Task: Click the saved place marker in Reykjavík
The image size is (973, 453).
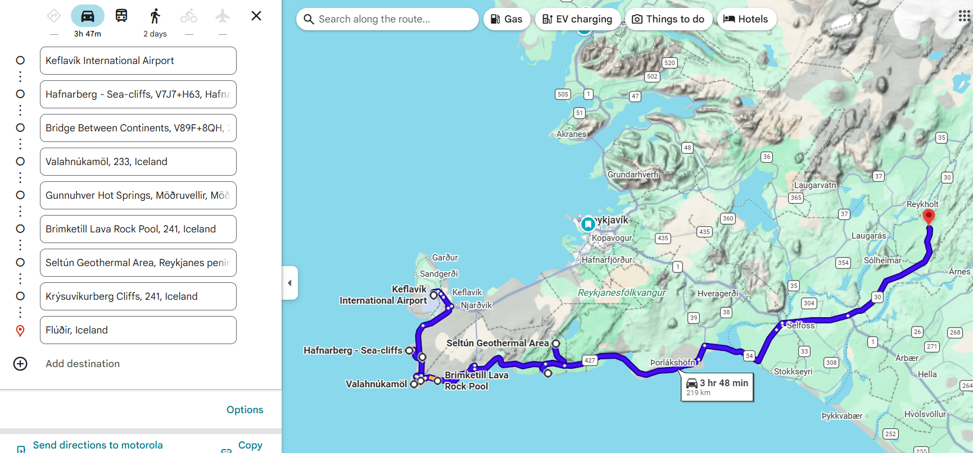Action: 588,224
